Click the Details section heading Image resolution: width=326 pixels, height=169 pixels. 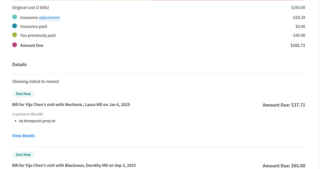pos(19,64)
